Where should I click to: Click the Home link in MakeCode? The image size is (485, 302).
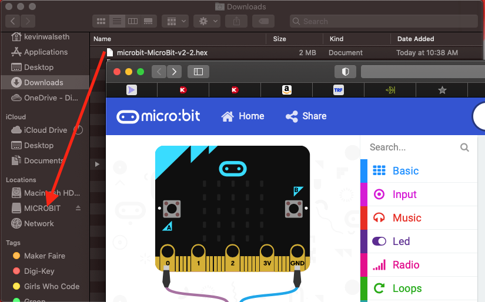[x=243, y=116]
